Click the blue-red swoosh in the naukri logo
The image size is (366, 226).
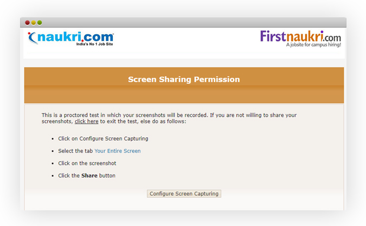(x=32, y=38)
